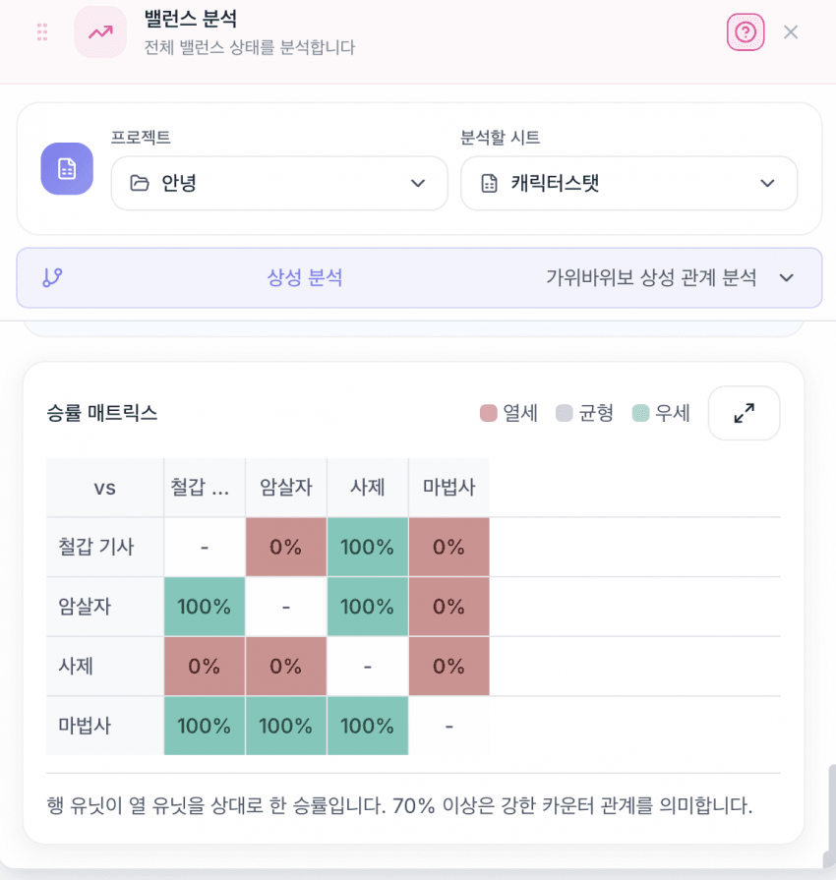
Task: Click the balance analysis trend icon
Action: pyautogui.click(x=100, y=32)
